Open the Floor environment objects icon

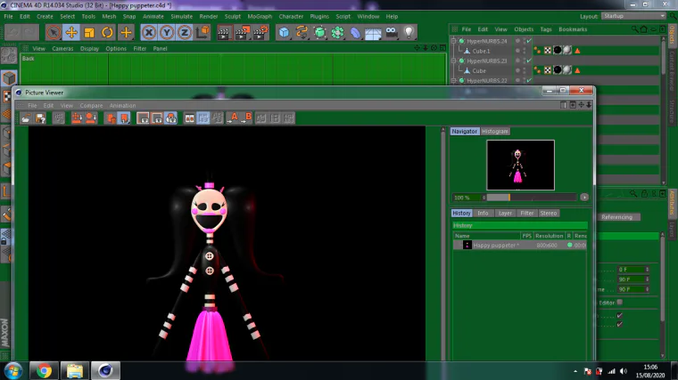pyautogui.click(x=373, y=32)
